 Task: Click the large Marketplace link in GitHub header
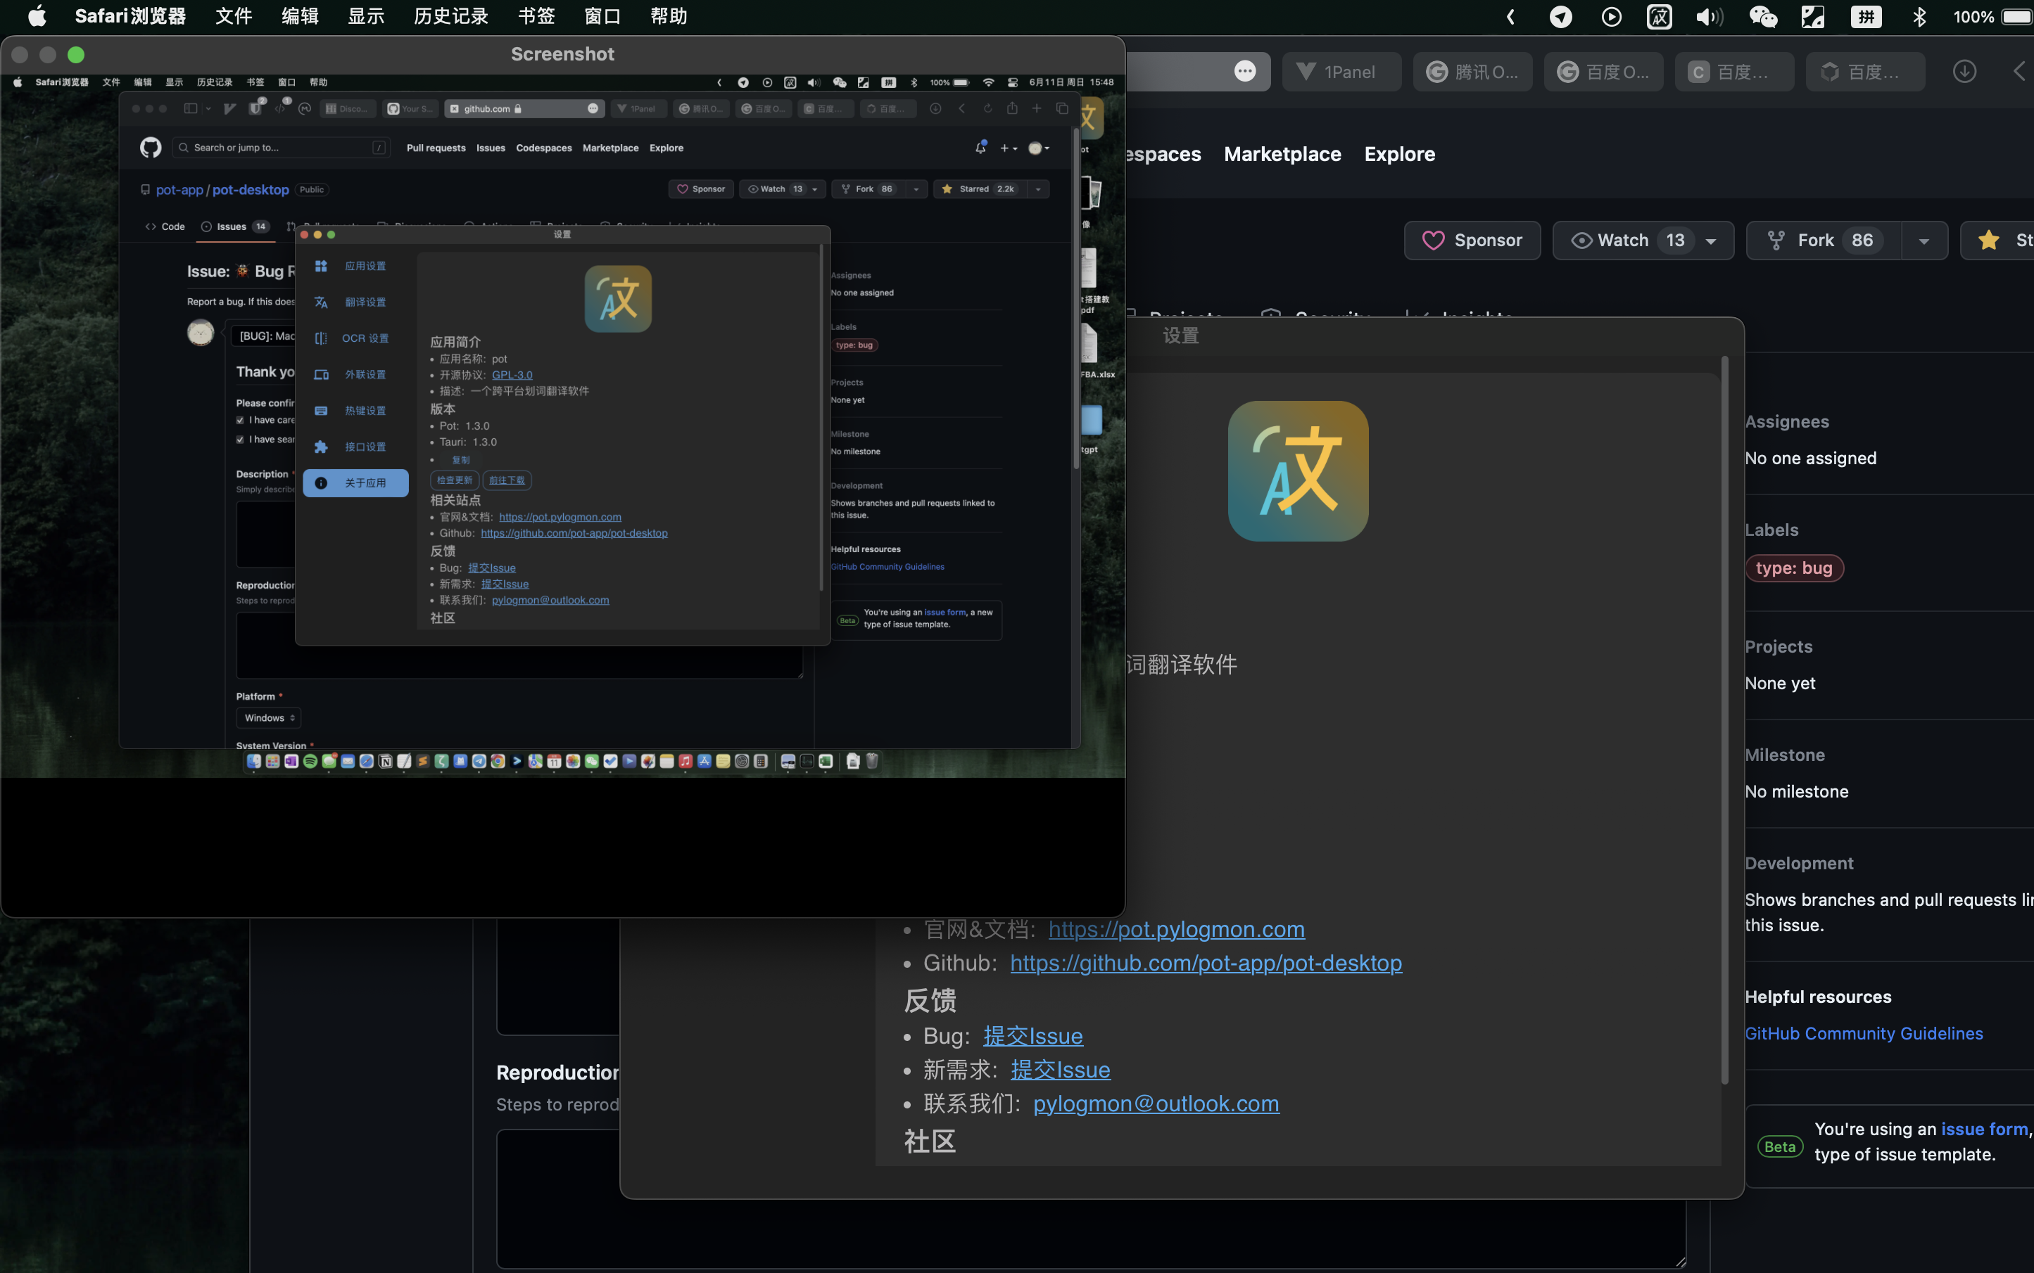(x=1282, y=154)
